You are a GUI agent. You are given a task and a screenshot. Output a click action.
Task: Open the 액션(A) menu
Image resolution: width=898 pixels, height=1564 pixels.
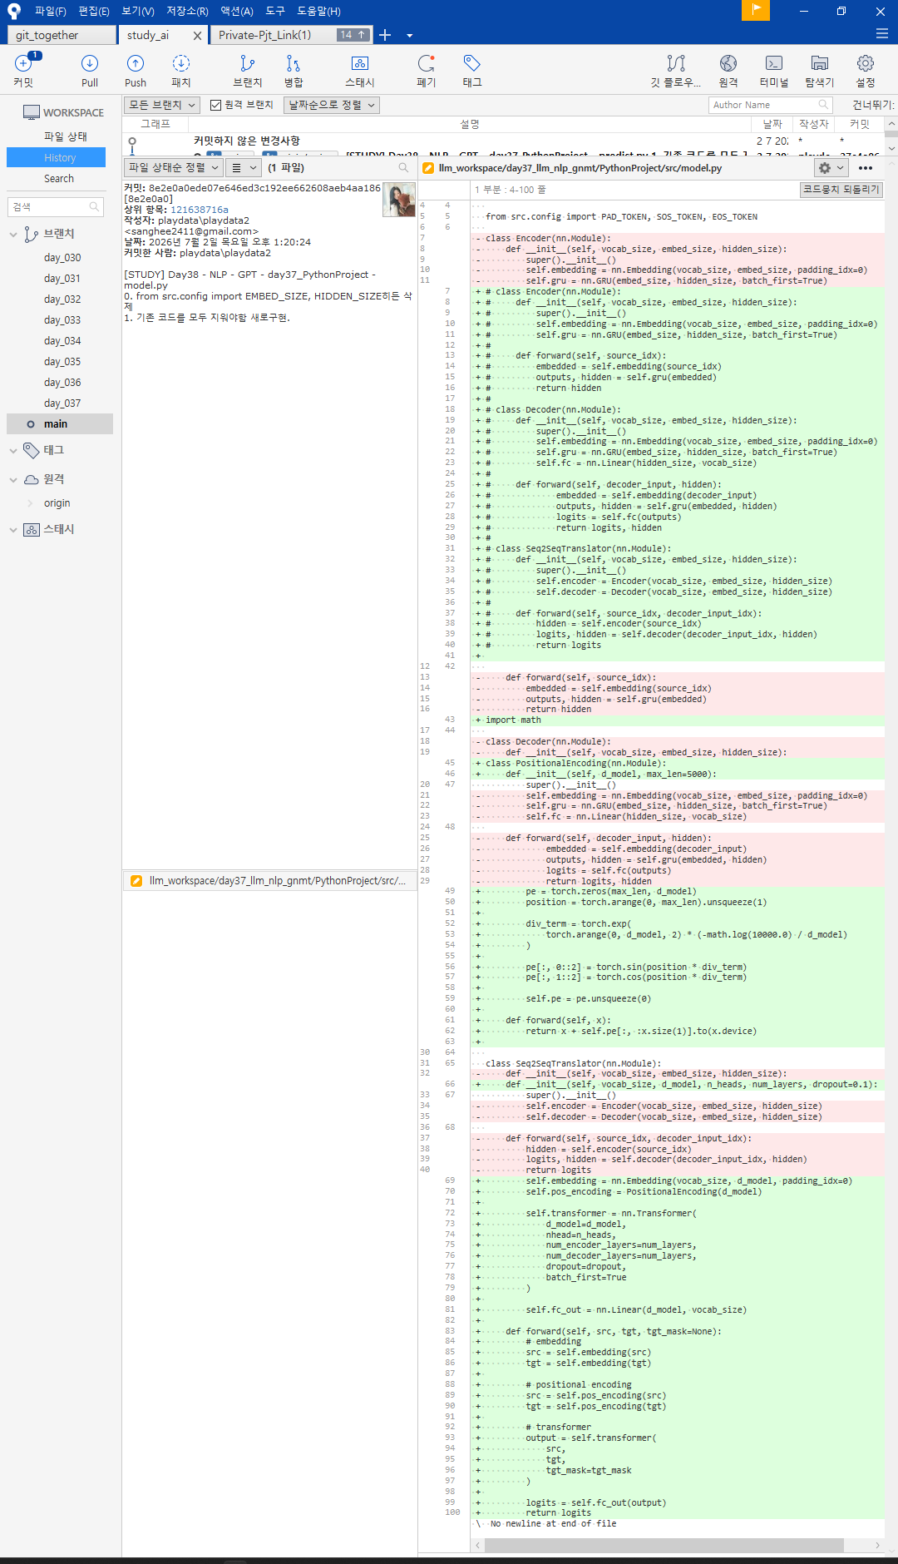coord(237,11)
